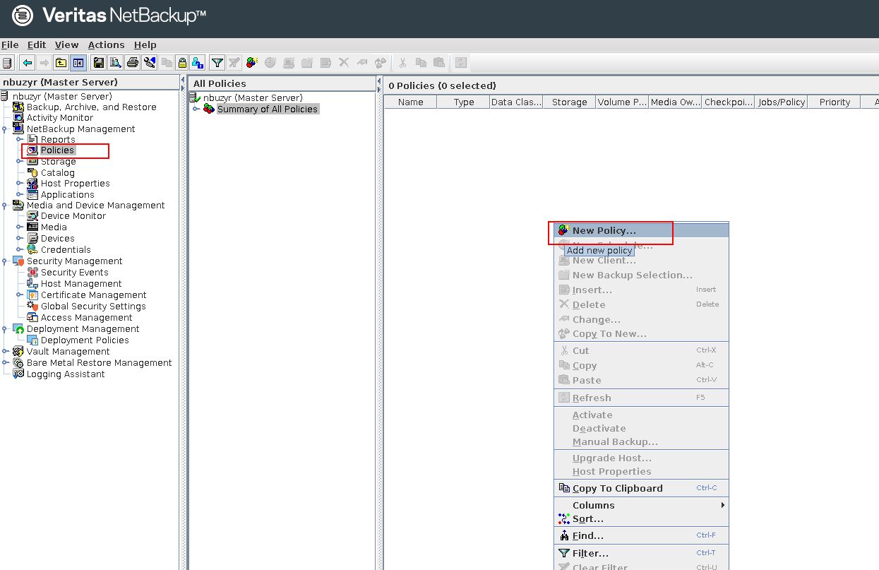
Task: Click the master server icon in toolbar
Action: pos(7,63)
